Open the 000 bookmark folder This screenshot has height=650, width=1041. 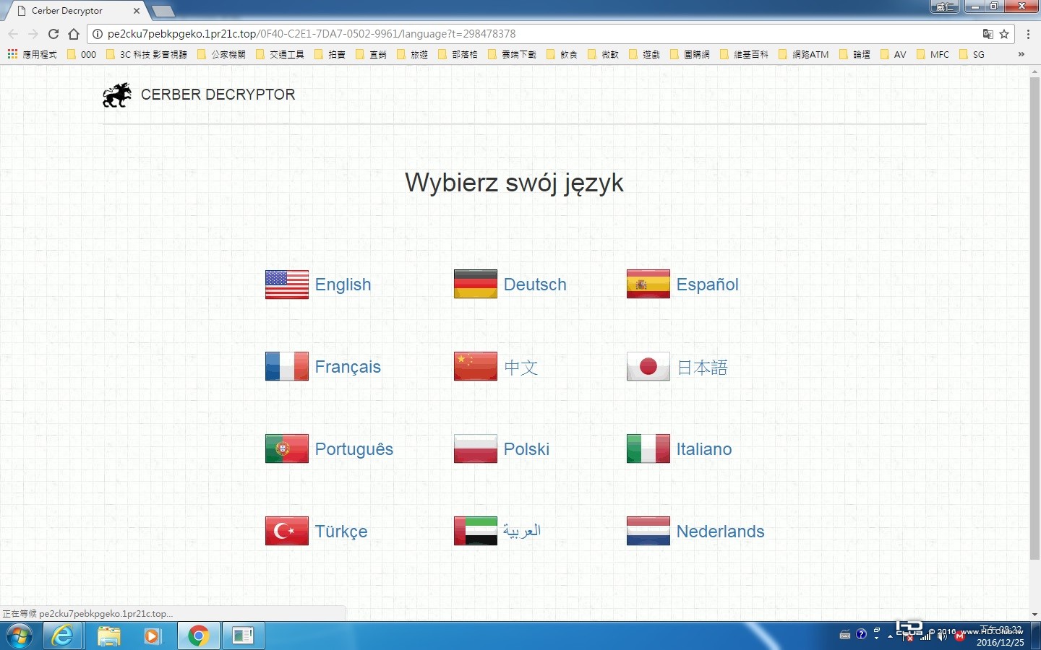(x=82, y=54)
